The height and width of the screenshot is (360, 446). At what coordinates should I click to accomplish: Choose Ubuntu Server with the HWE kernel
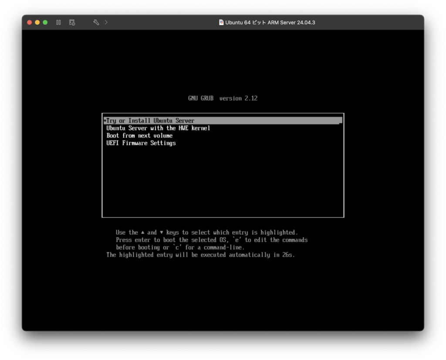[158, 128]
